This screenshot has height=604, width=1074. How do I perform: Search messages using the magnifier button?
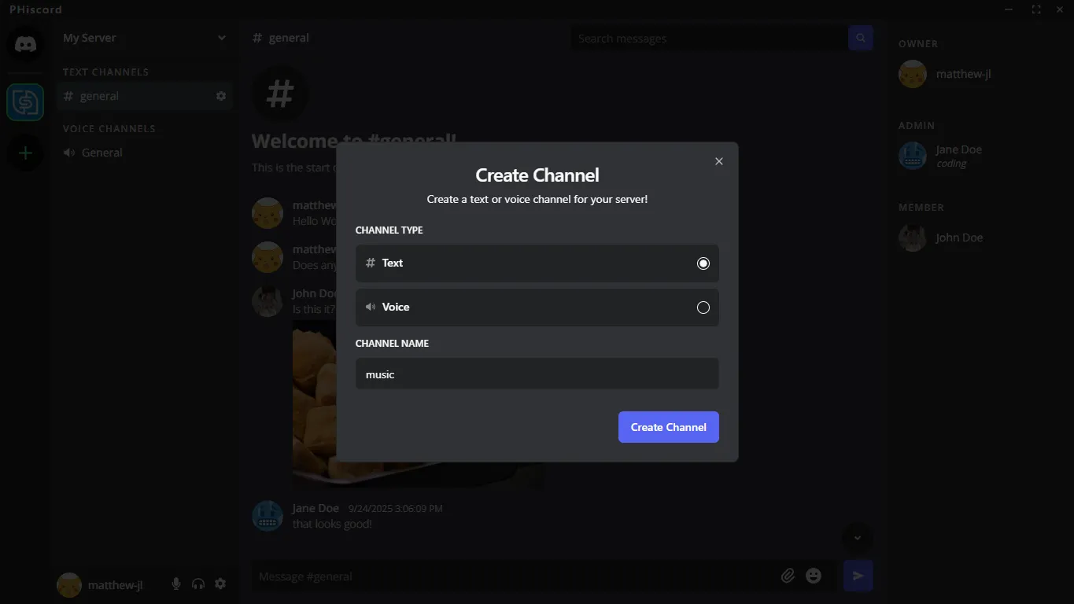point(861,38)
